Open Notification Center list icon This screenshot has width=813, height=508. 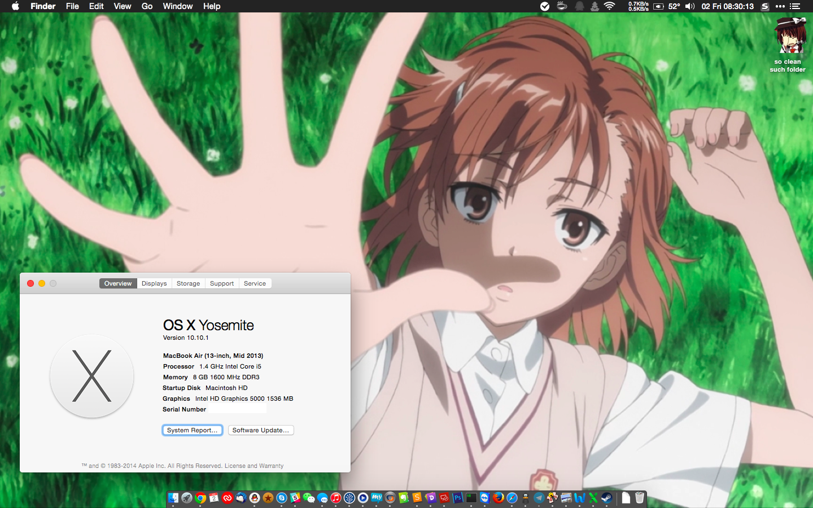click(x=795, y=6)
